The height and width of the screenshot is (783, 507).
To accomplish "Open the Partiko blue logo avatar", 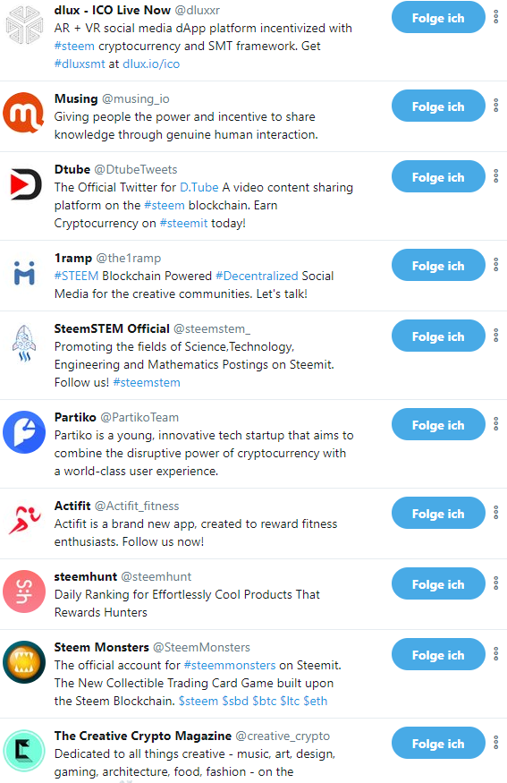I will click(x=24, y=432).
